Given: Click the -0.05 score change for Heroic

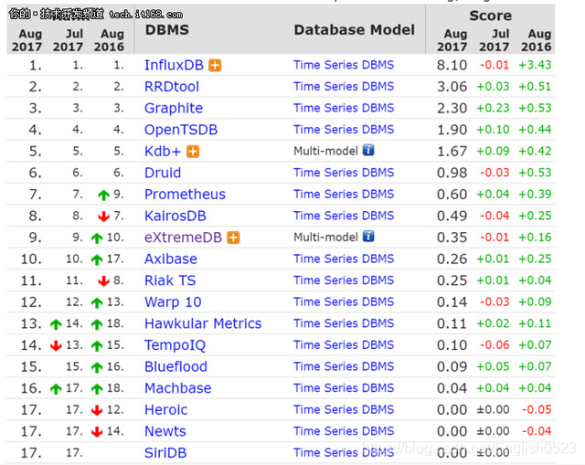Looking at the screenshot, I should pyautogui.click(x=537, y=409).
